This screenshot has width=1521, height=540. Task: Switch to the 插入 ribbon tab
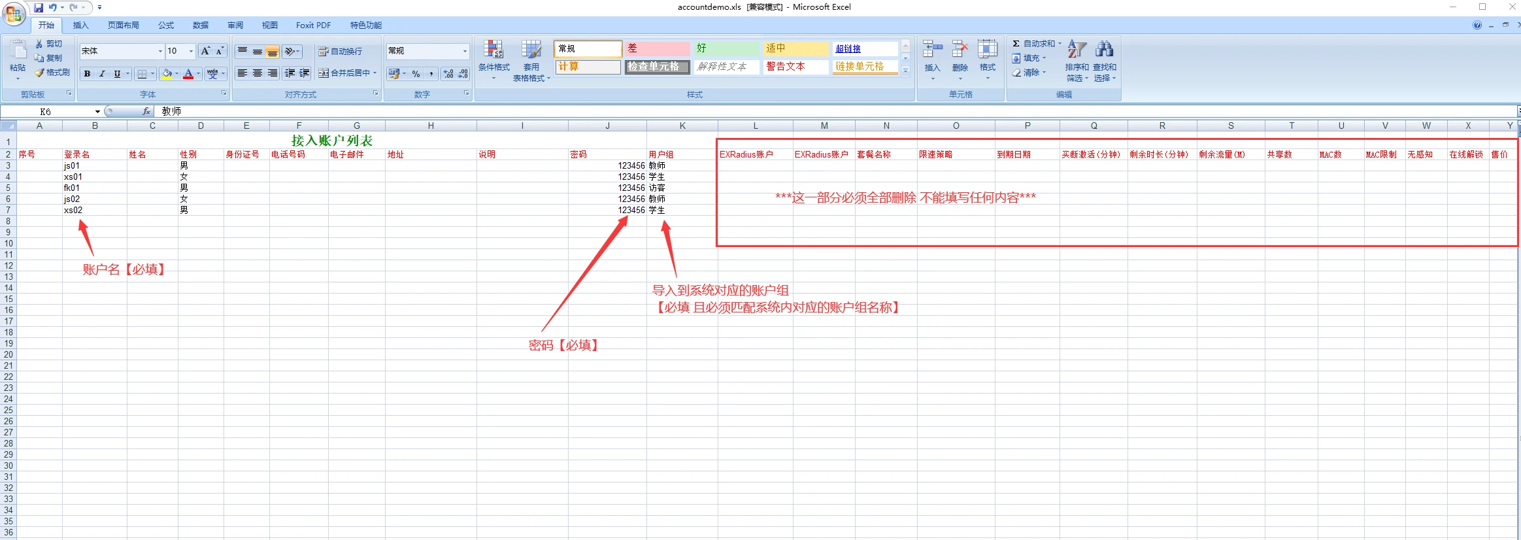80,25
